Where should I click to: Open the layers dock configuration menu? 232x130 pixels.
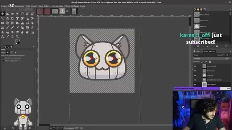pos(231,51)
